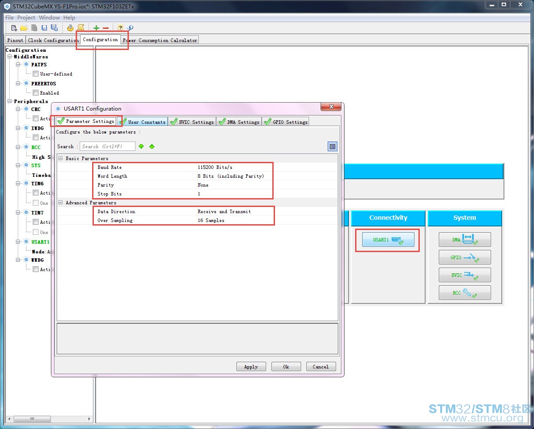
Task: Collapse the IWDG tree node
Action: click(19, 128)
